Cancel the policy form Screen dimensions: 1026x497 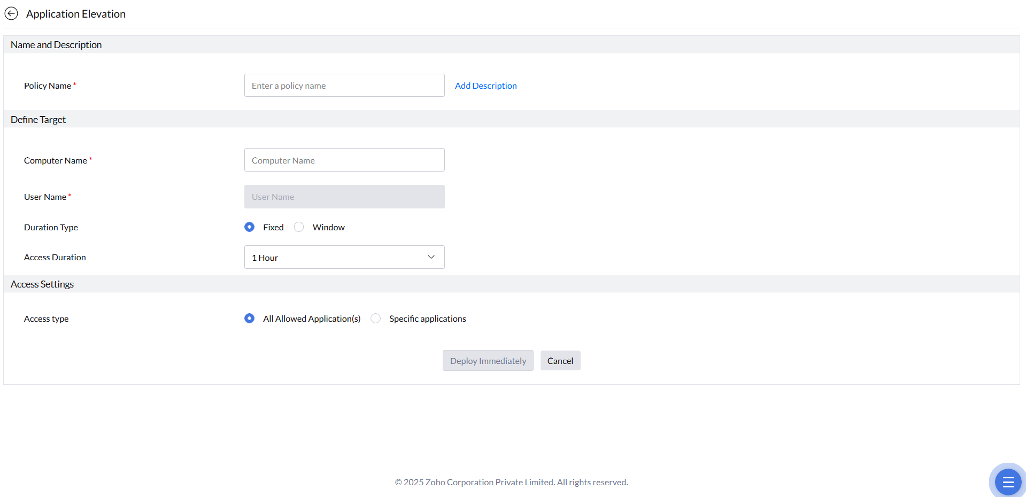[x=560, y=361]
